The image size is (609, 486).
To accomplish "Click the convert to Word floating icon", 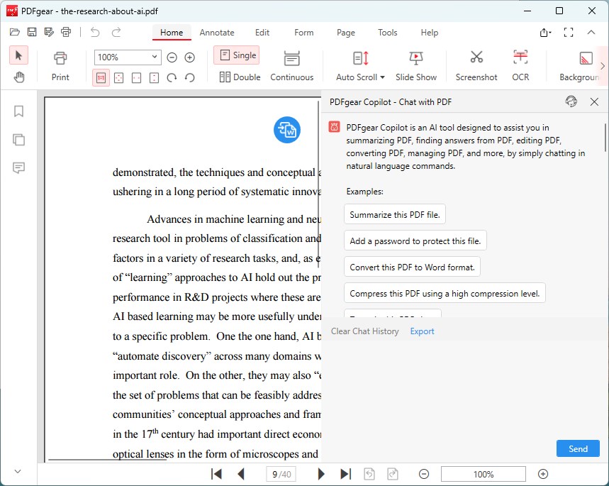I will [287, 130].
